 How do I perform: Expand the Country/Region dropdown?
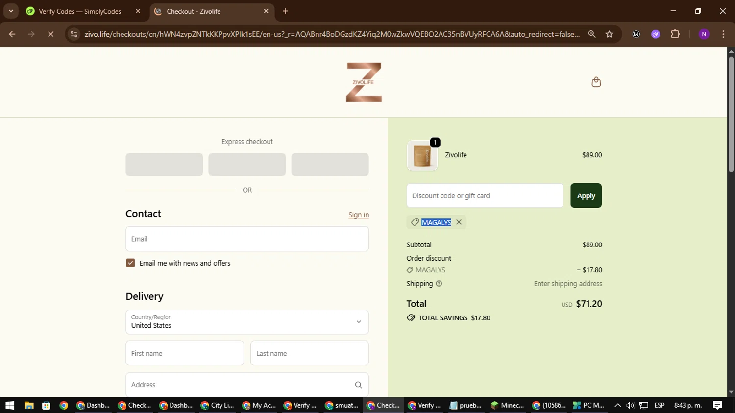click(x=247, y=322)
